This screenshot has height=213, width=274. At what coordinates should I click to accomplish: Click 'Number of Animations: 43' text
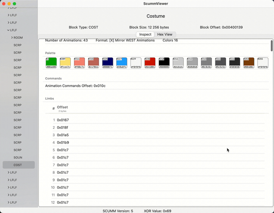66,40
